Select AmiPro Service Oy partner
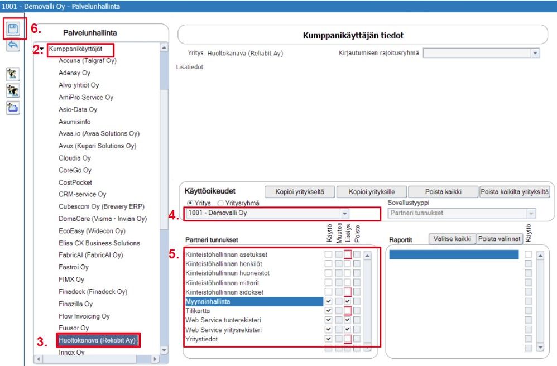The width and height of the screenshot is (557, 366). tap(85, 97)
